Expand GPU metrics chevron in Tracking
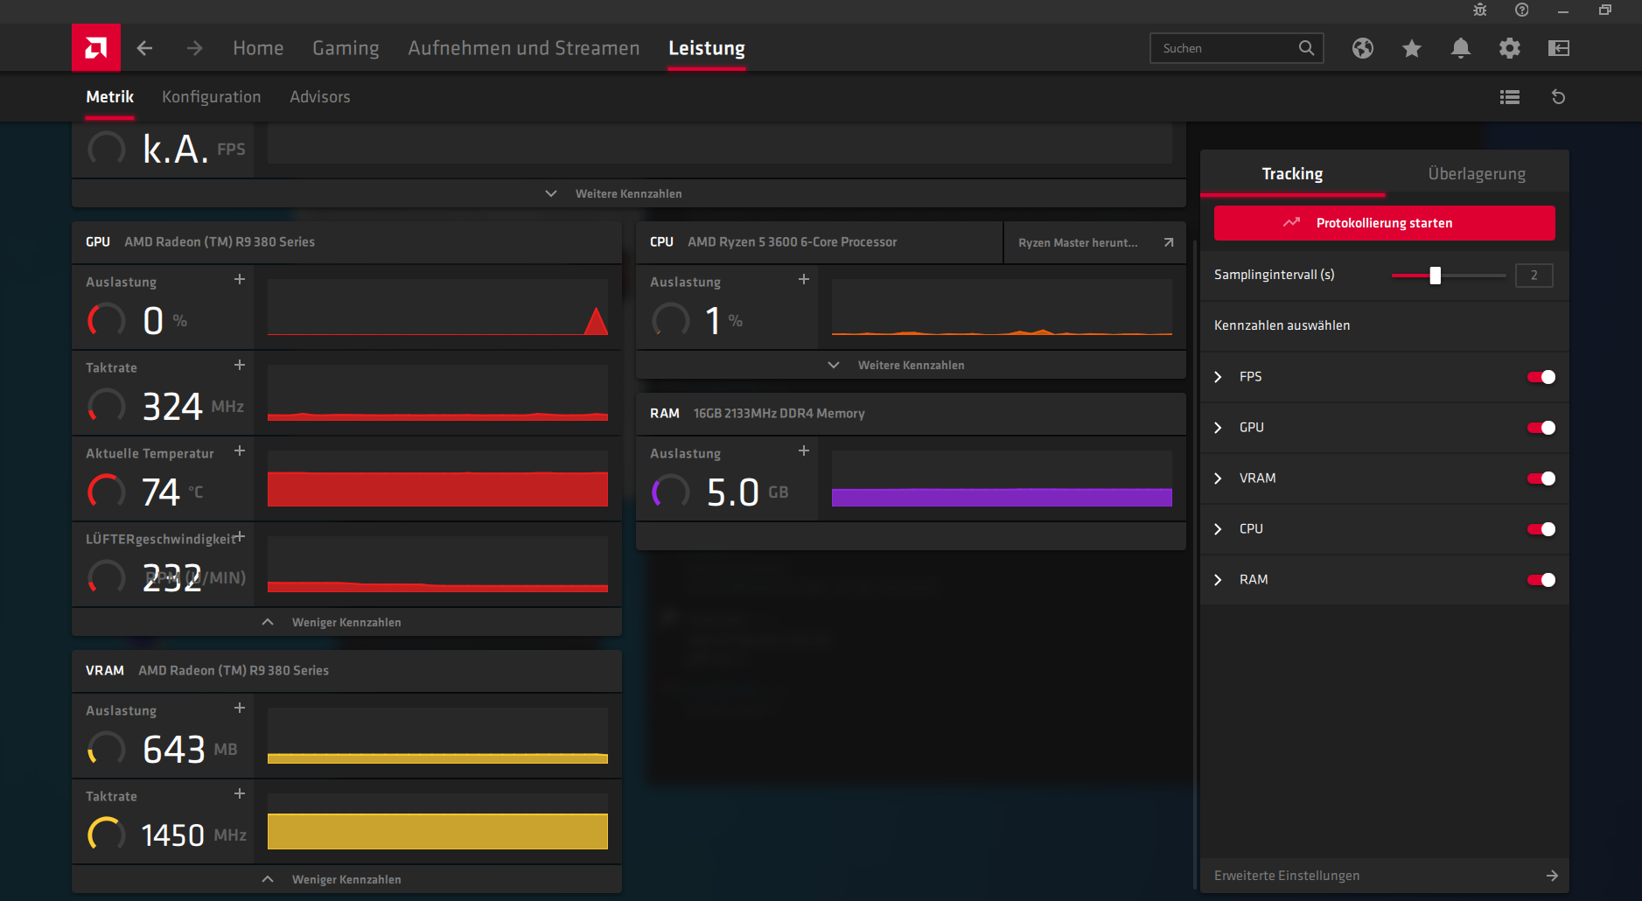 1218,428
